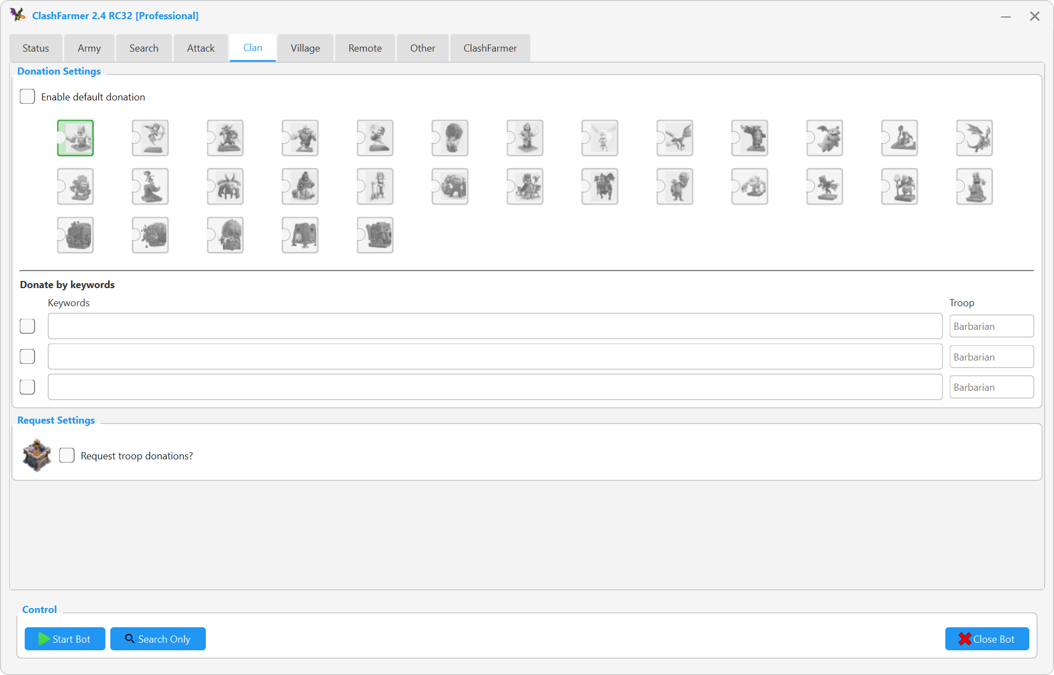Viewport: 1054px width, 675px height.
Task: Tick the first keyword row checkbox
Action: pos(27,326)
